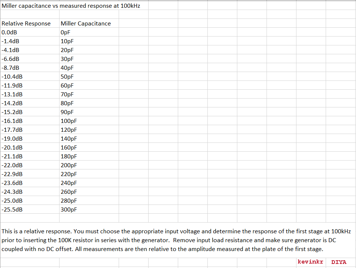
Task: Click the 120pF cell
Action: pos(89,130)
